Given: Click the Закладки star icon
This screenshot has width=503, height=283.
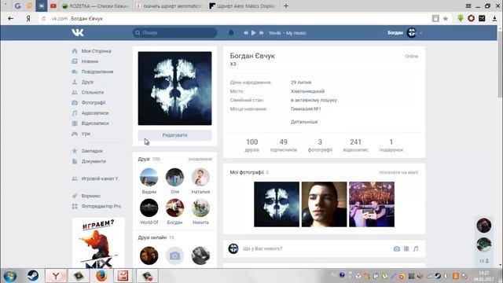Looking at the screenshot, I should click(x=75, y=151).
